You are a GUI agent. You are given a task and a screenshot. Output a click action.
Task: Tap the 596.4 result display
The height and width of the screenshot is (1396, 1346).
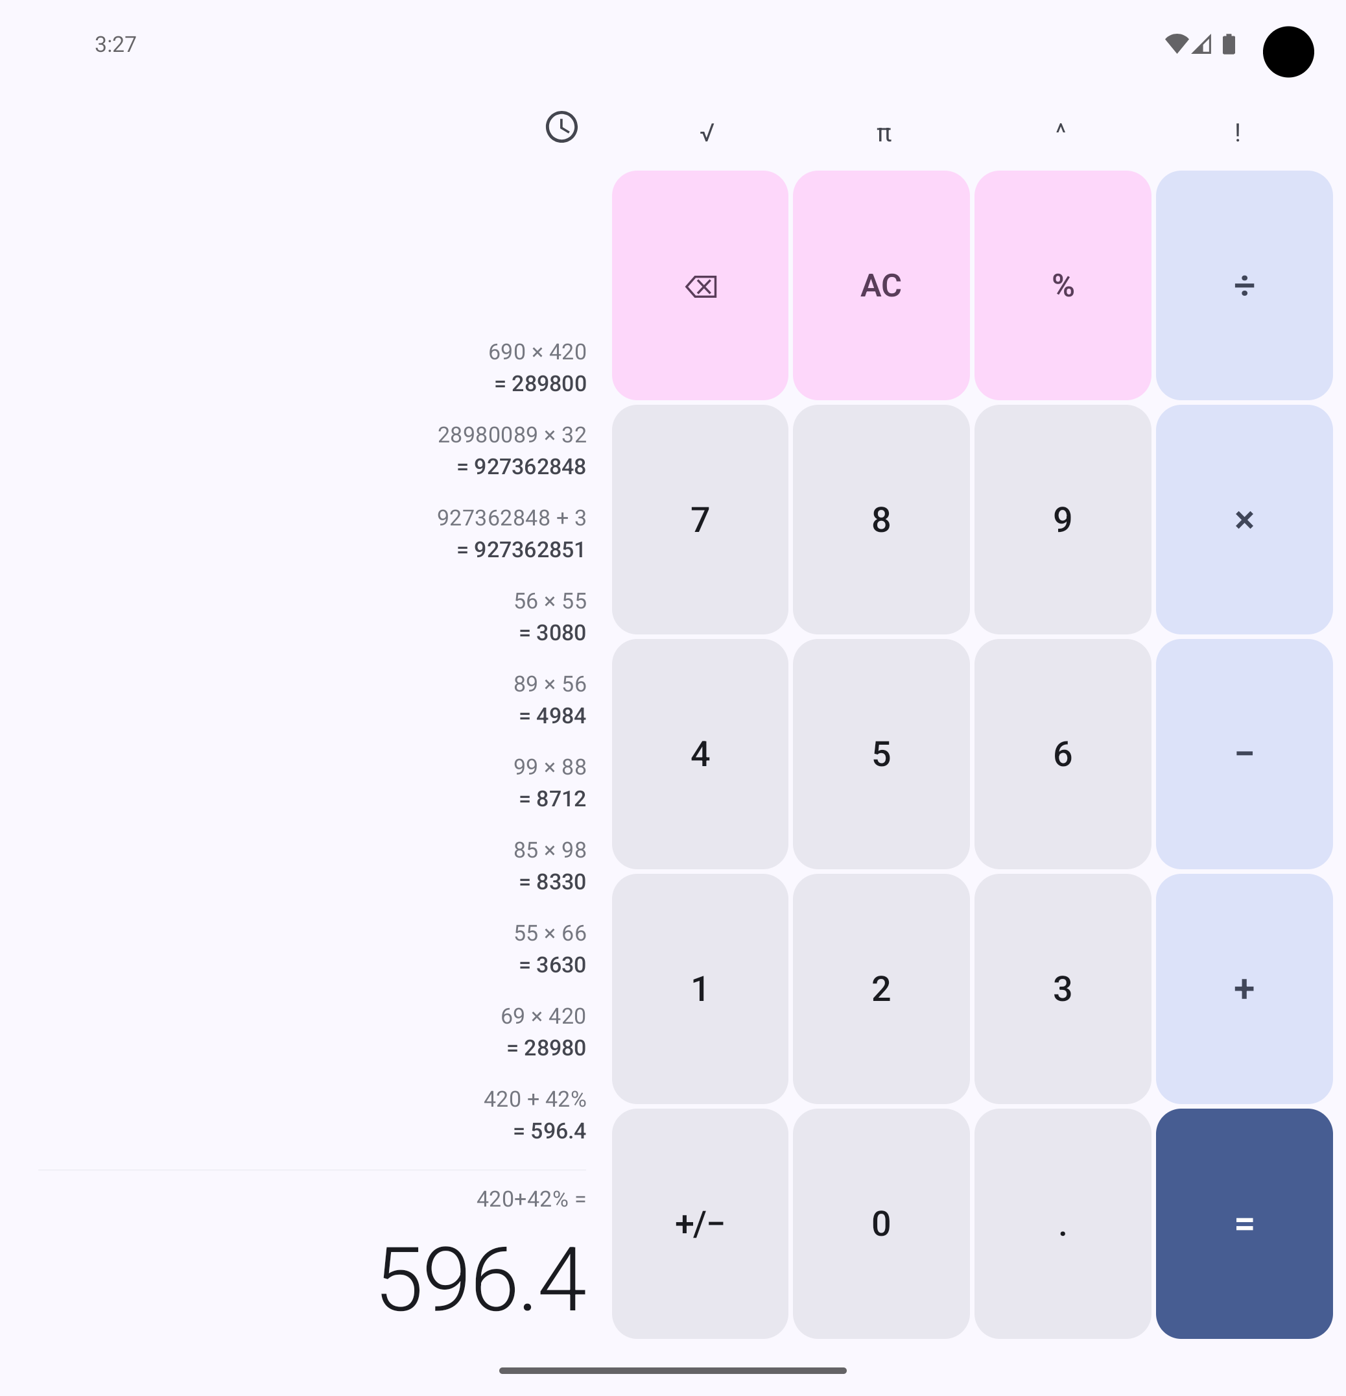coord(482,1280)
